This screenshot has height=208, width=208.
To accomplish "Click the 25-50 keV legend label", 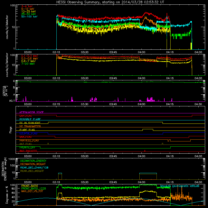I will [29, 14].
